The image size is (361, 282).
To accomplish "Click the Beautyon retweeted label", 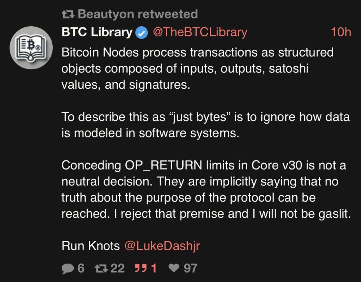I will point(138,14).
